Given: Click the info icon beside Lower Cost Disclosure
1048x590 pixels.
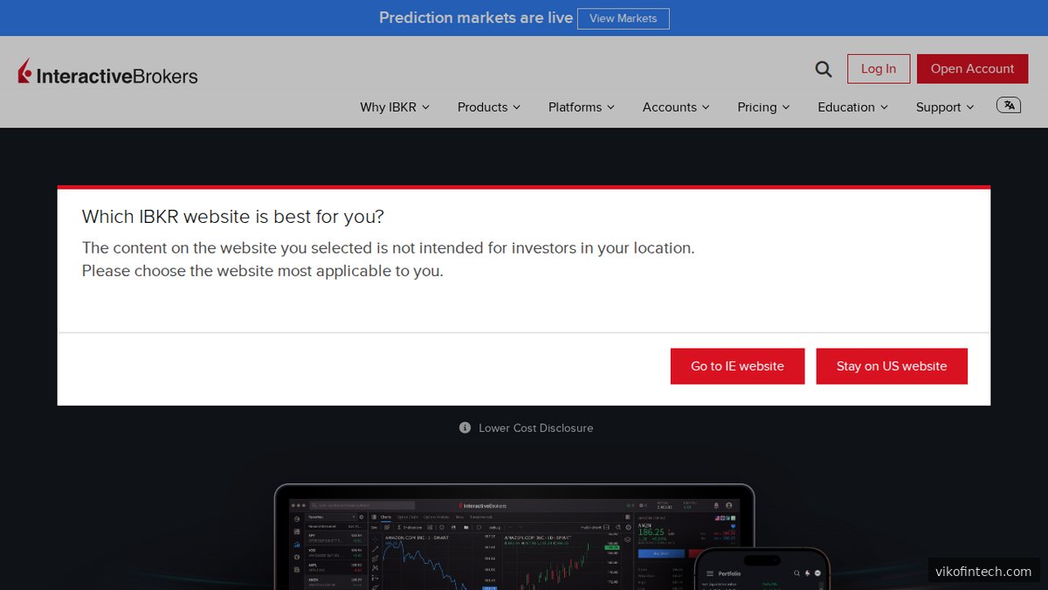Looking at the screenshot, I should pyautogui.click(x=465, y=427).
